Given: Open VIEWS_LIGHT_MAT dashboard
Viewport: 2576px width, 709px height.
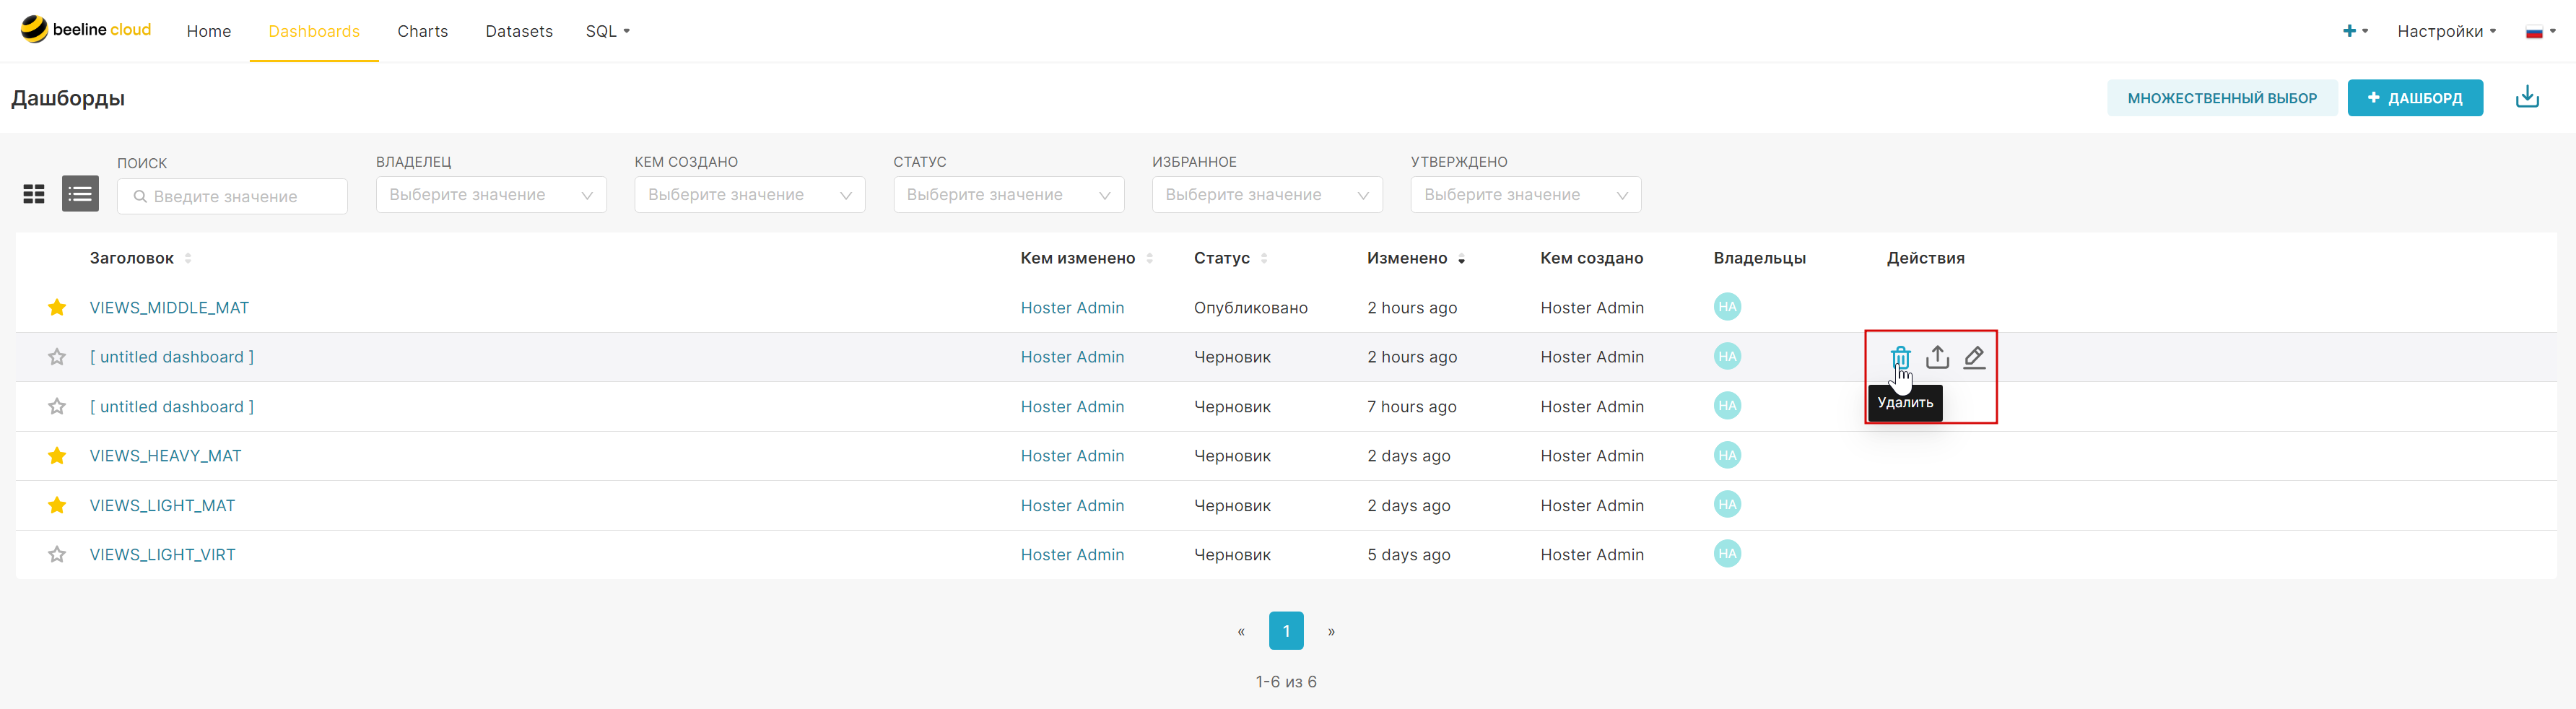Looking at the screenshot, I should [162, 505].
